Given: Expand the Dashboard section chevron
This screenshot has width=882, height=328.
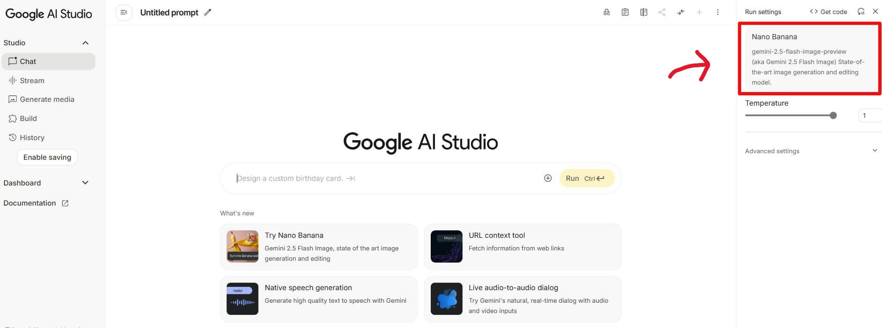Looking at the screenshot, I should pos(85,183).
